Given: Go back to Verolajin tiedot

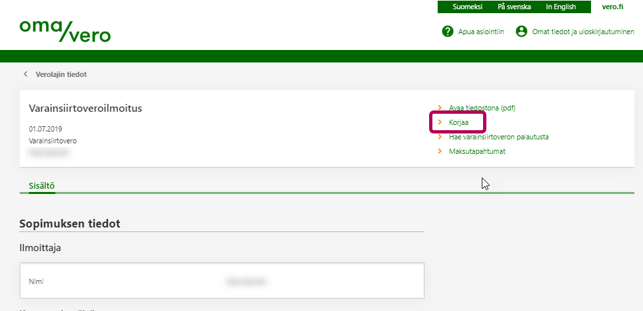Looking at the screenshot, I should 61,74.
